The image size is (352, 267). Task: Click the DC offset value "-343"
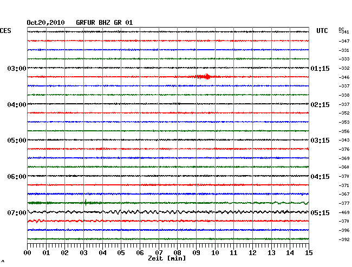click(x=344, y=140)
